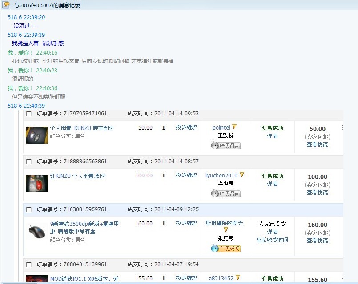Click 延长收货时间 link

(272, 240)
